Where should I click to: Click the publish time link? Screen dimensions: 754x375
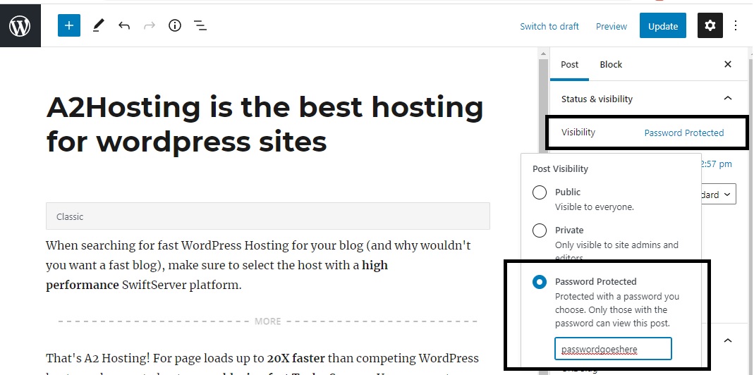click(x=717, y=164)
